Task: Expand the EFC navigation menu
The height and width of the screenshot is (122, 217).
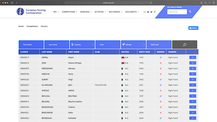Action: 56,12
